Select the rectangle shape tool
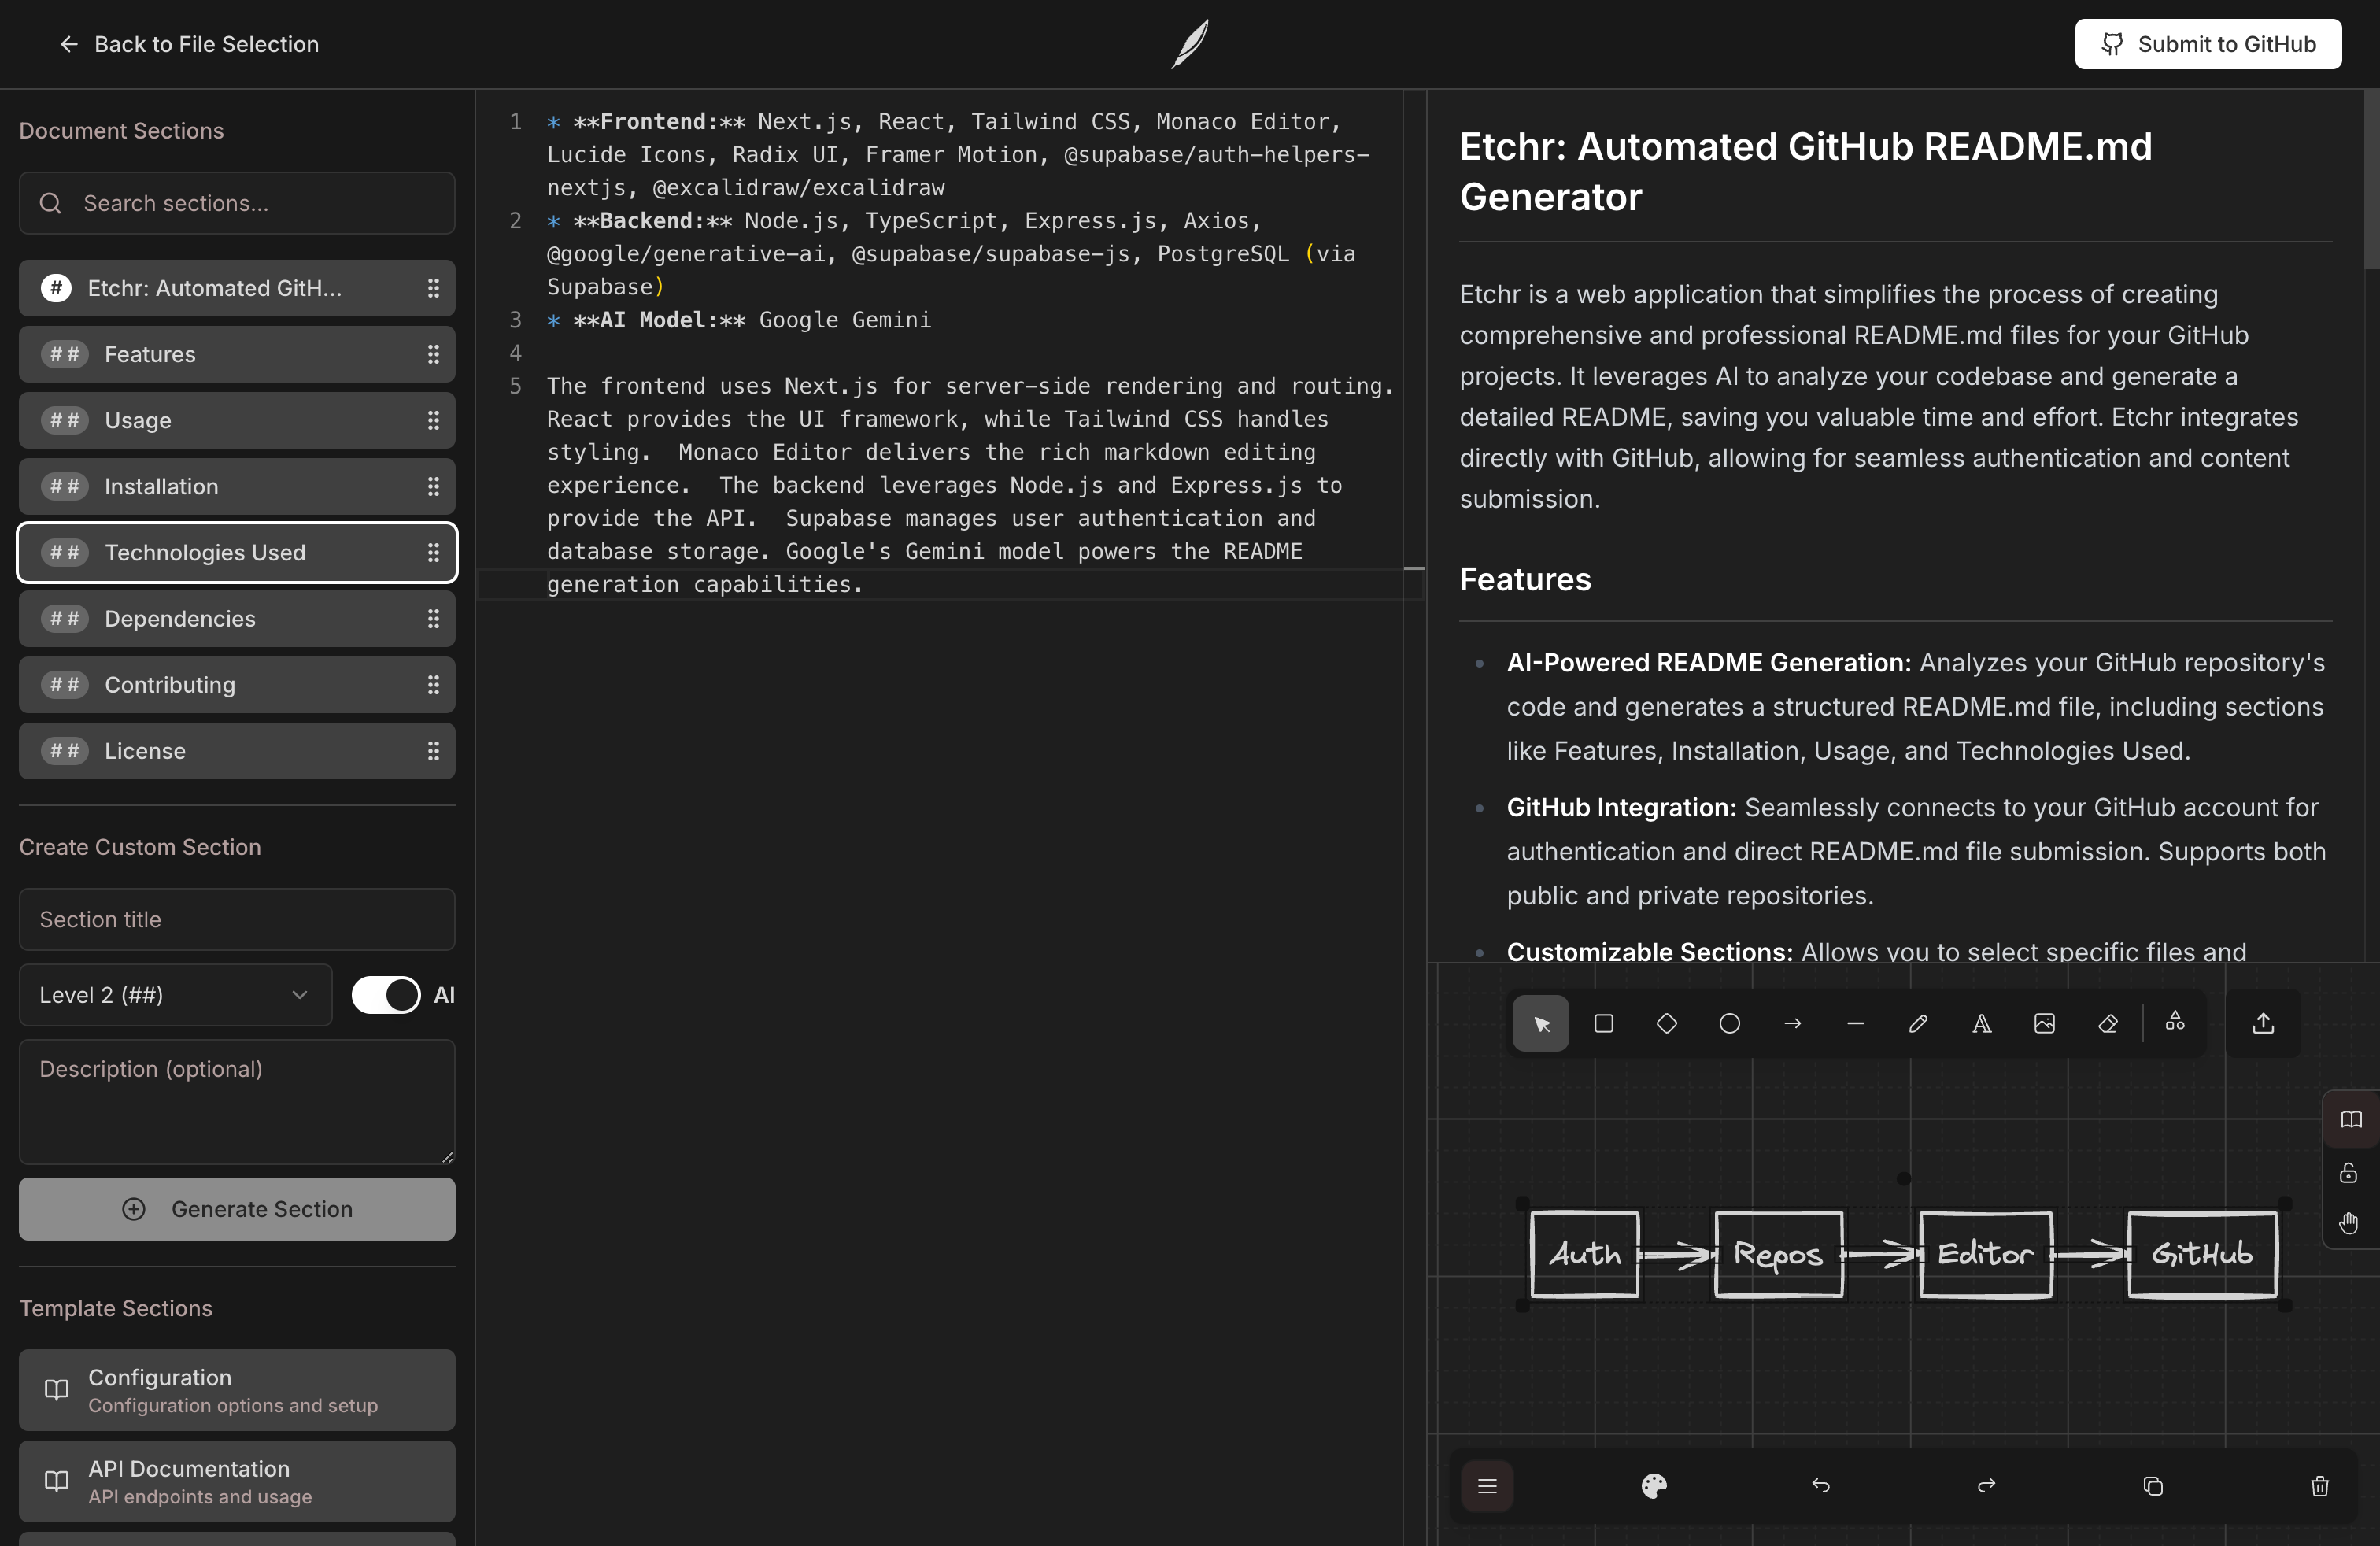 1603,1023
